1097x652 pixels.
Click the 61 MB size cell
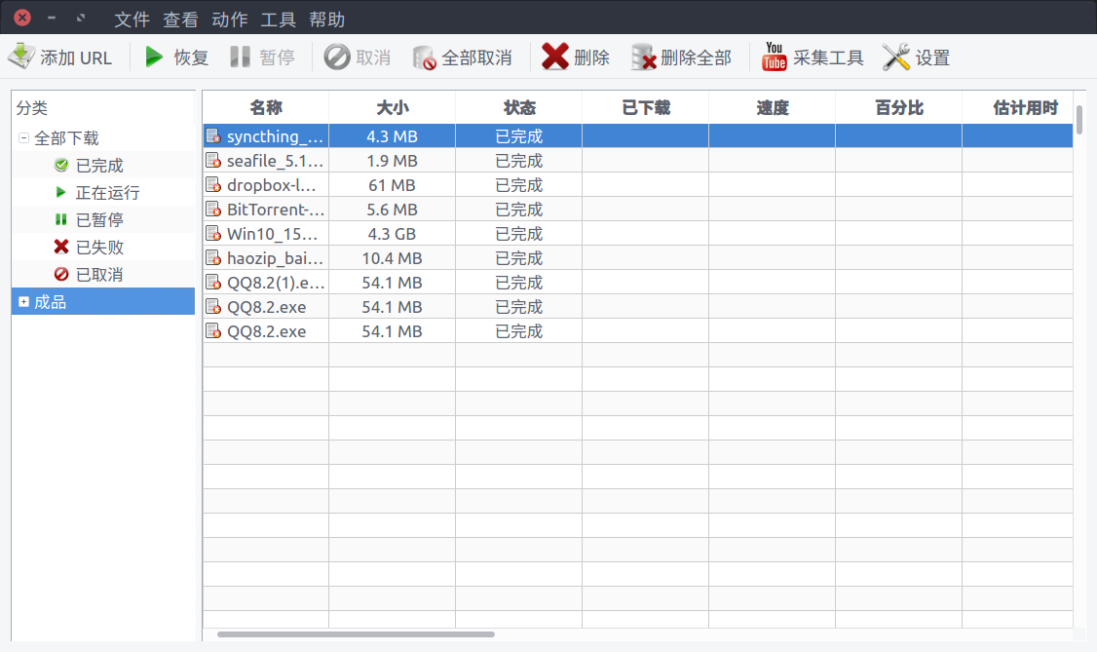point(392,185)
